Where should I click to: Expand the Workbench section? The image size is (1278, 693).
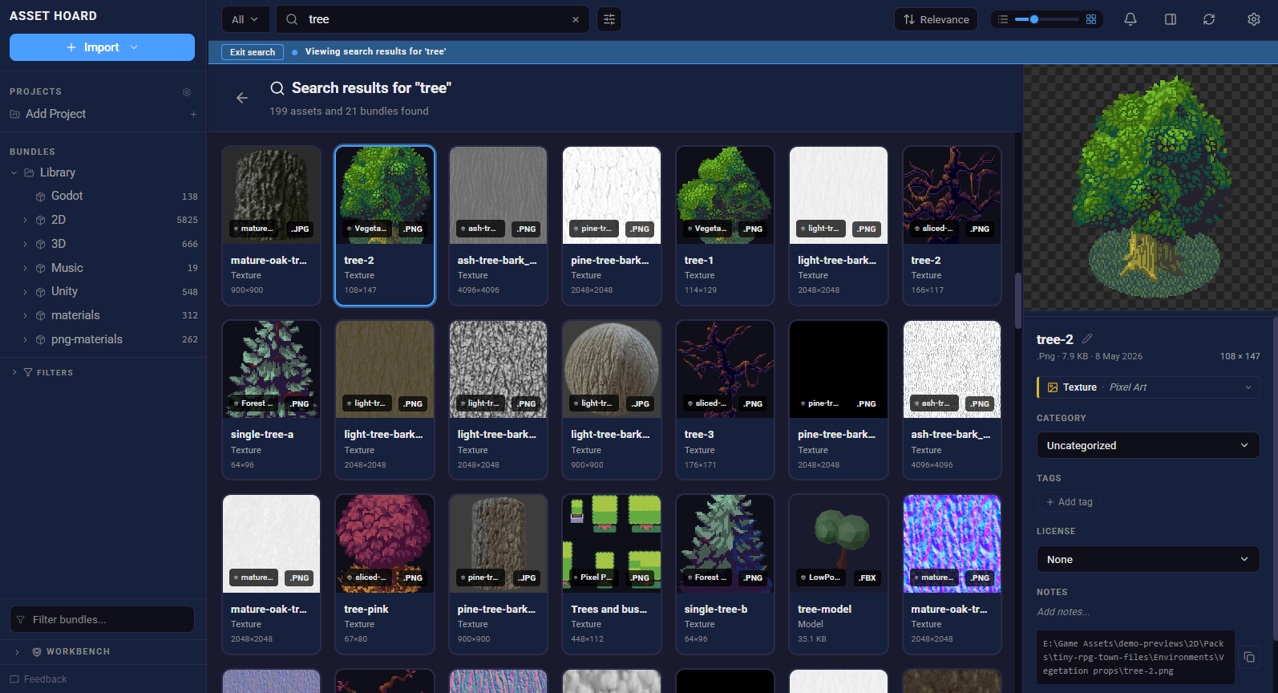tap(17, 651)
